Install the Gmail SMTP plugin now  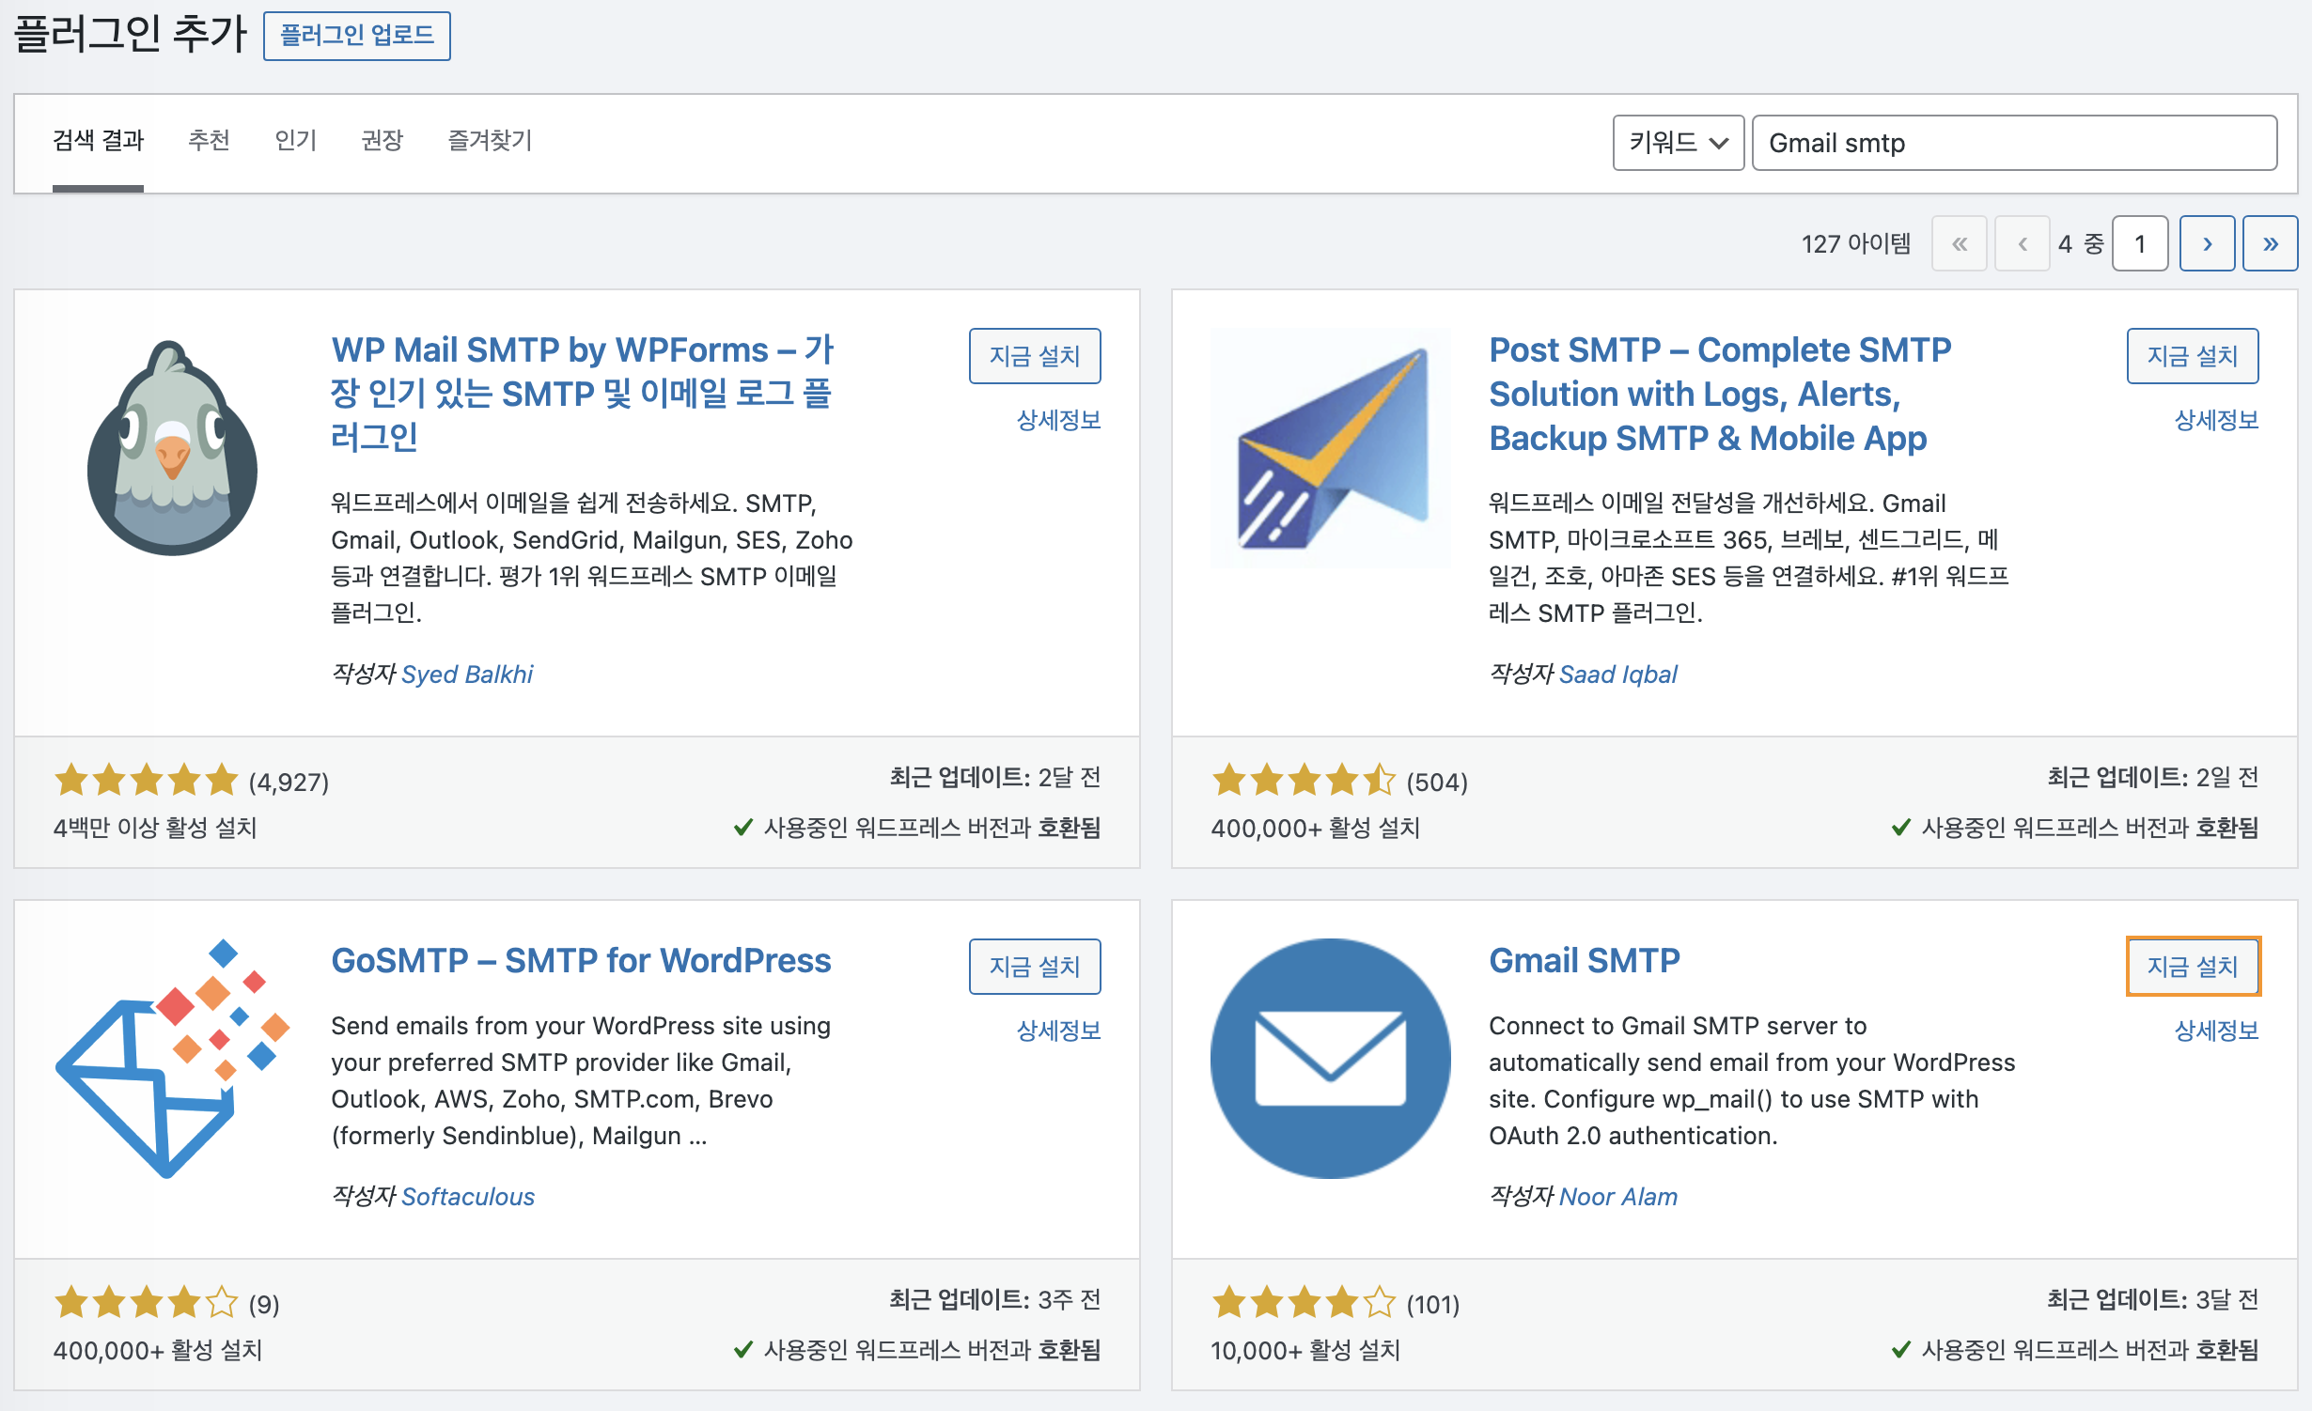point(2192,966)
